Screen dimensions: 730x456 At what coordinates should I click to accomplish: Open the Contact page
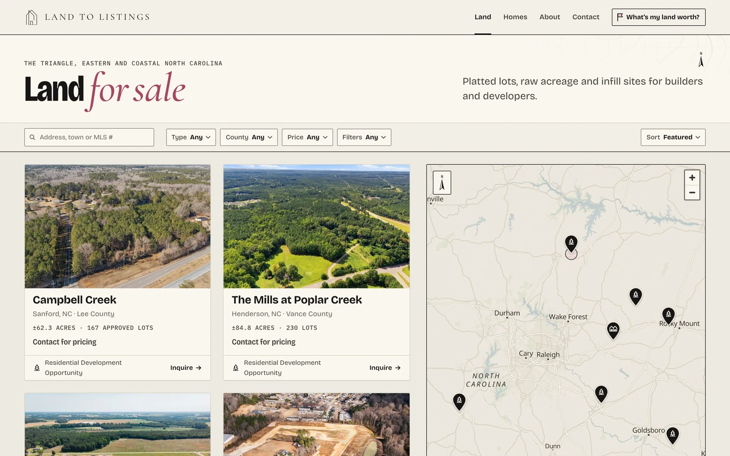[586, 17]
